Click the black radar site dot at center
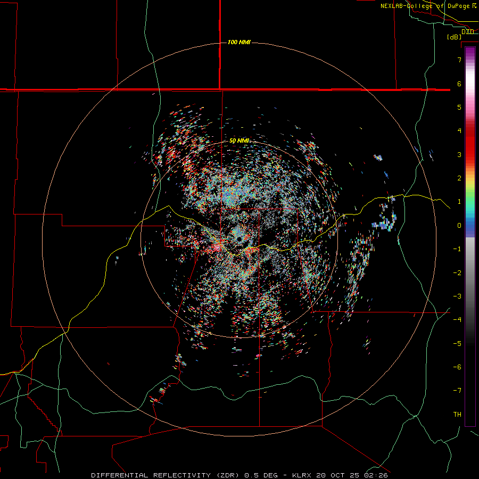The height and width of the screenshot is (479, 479). click(x=239, y=239)
